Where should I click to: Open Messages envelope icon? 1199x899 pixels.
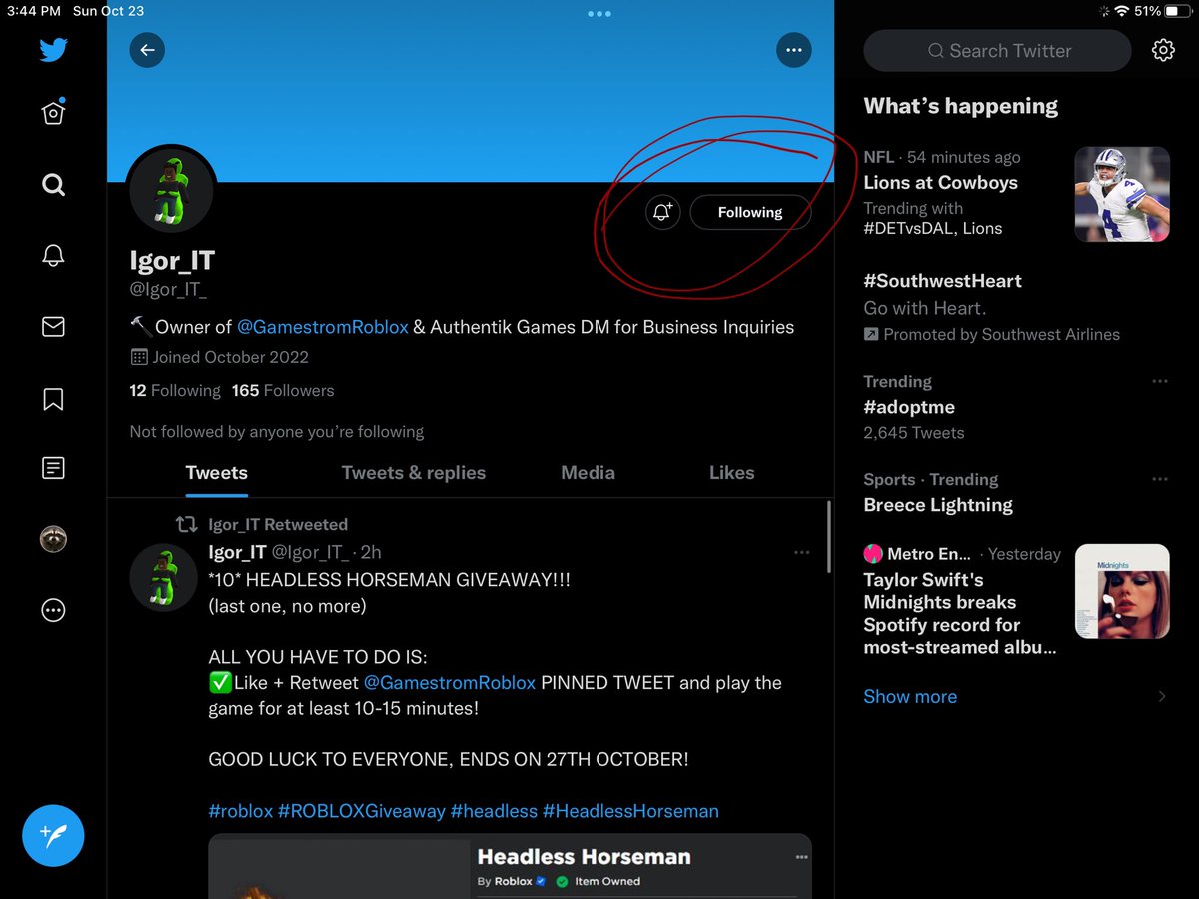coord(53,326)
